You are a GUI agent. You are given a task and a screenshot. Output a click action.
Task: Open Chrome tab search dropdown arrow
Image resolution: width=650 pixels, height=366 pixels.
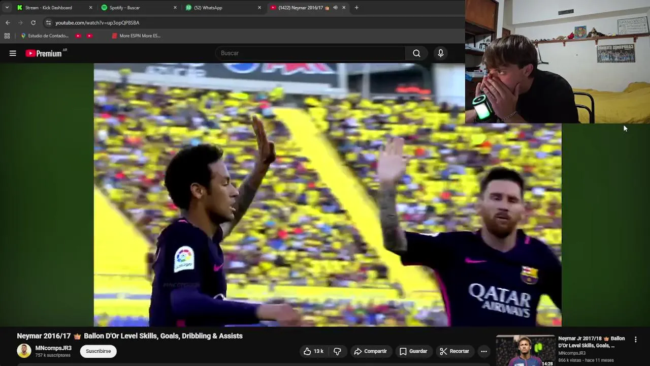tap(7, 8)
